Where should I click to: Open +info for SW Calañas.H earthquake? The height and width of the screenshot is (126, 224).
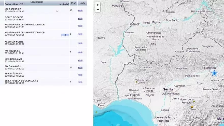point(80,67)
